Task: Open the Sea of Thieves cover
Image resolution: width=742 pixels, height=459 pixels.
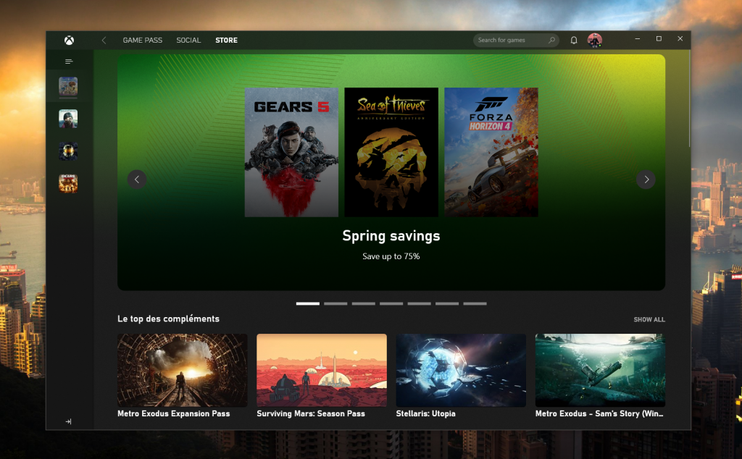Action: coord(391,152)
